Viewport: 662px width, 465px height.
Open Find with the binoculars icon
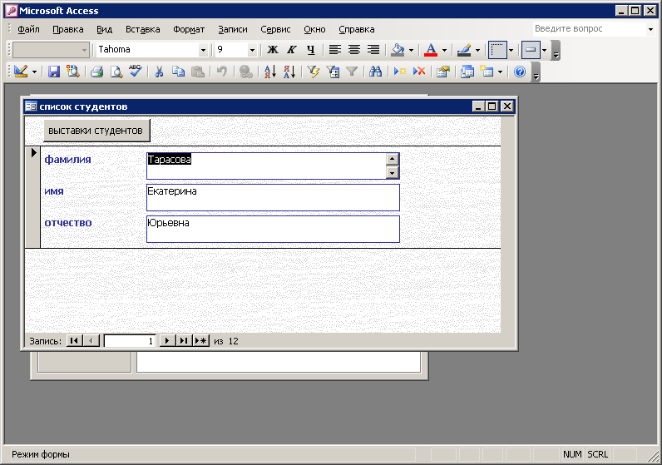[375, 72]
